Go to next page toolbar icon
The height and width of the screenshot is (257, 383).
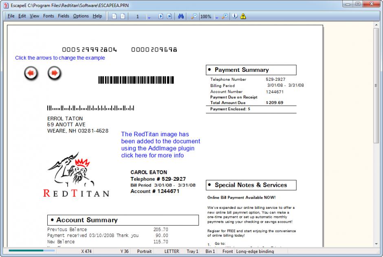click(x=161, y=16)
